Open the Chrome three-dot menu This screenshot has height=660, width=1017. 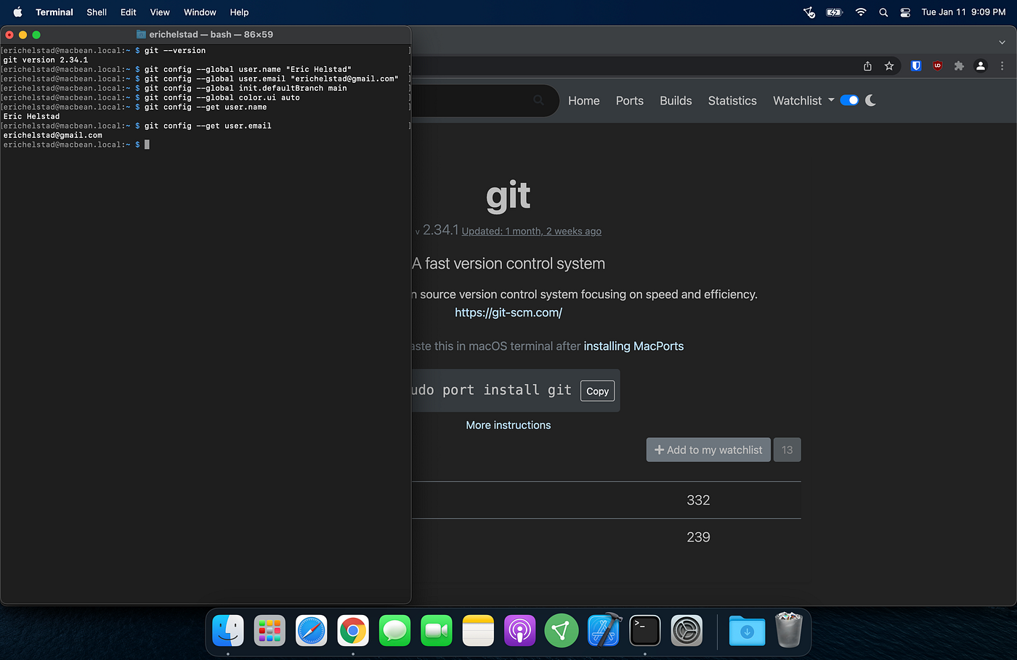point(1002,66)
